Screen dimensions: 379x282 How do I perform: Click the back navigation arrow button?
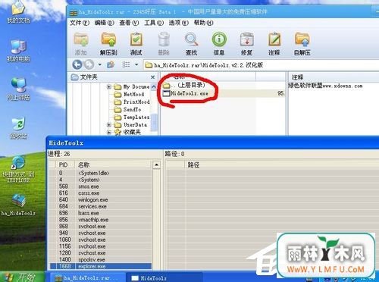tap(77, 64)
